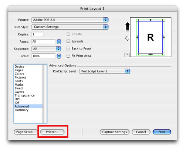
Task: Open the Scale popup arrow button
Action: click(59, 56)
